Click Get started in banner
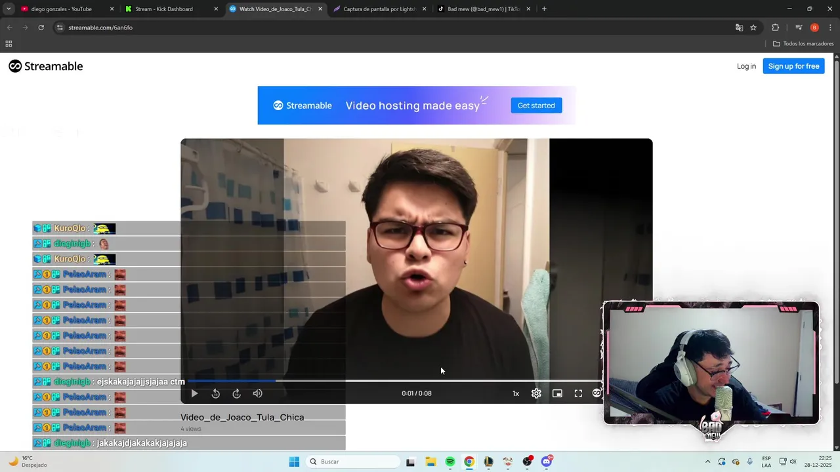The height and width of the screenshot is (472, 840). [x=536, y=106]
